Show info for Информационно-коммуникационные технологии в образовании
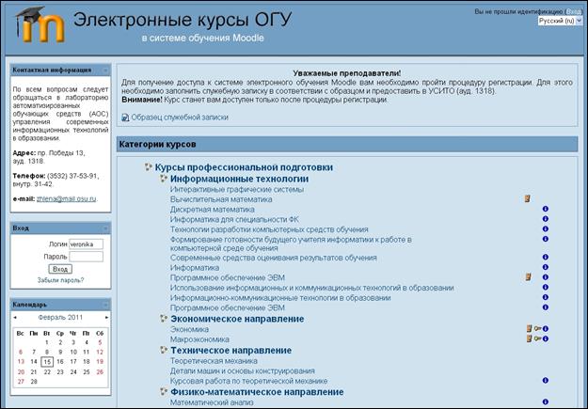 pyautogui.click(x=546, y=297)
